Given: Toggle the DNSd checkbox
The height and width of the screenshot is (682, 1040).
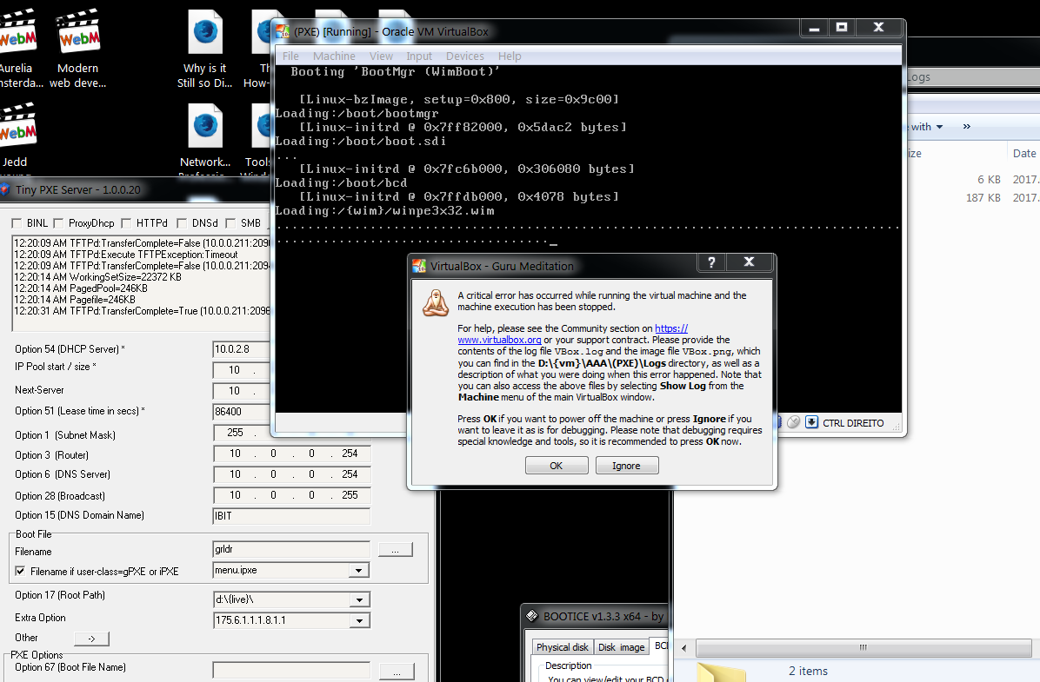Looking at the screenshot, I should [182, 223].
